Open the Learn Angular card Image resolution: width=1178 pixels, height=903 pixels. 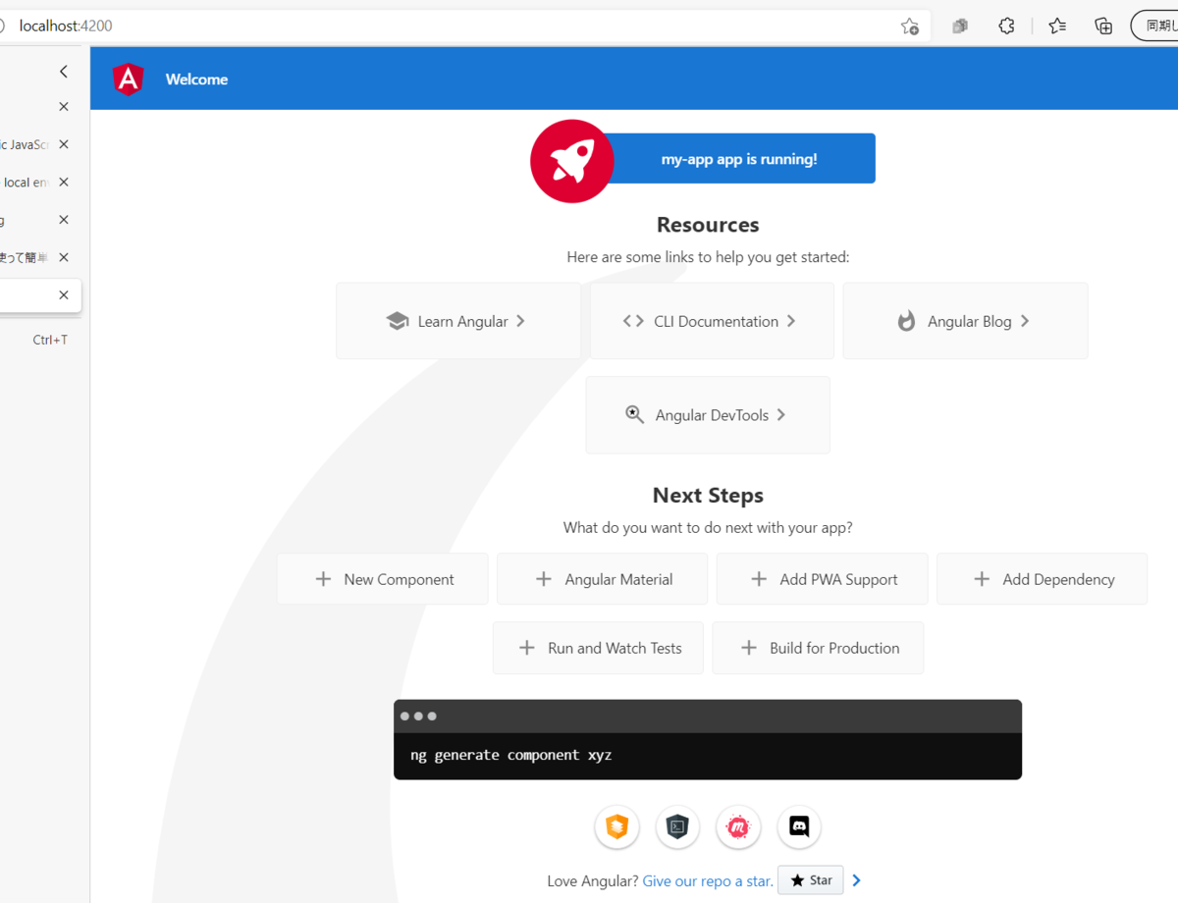(x=458, y=321)
